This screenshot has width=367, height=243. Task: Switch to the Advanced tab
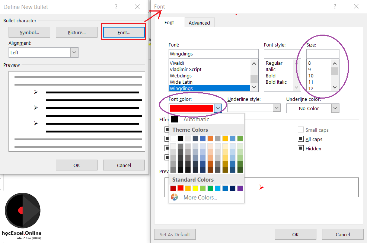[199, 23]
